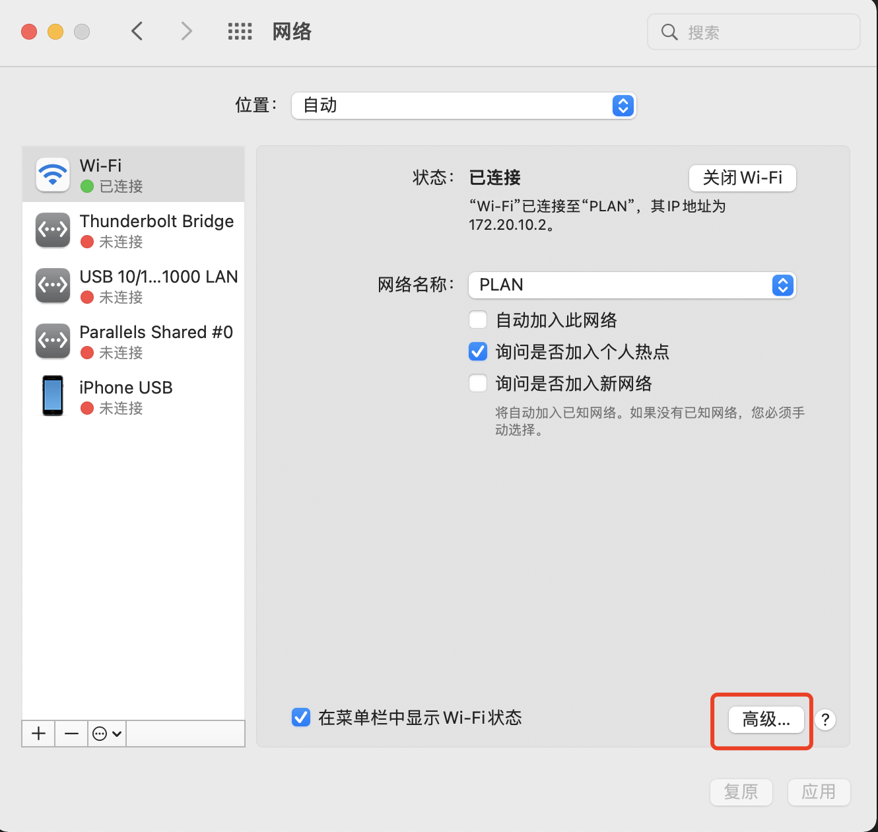Click the 关闭 Wi-Fi button
Image resolution: width=878 pixels, height=832 pixels.
(742, 178)
